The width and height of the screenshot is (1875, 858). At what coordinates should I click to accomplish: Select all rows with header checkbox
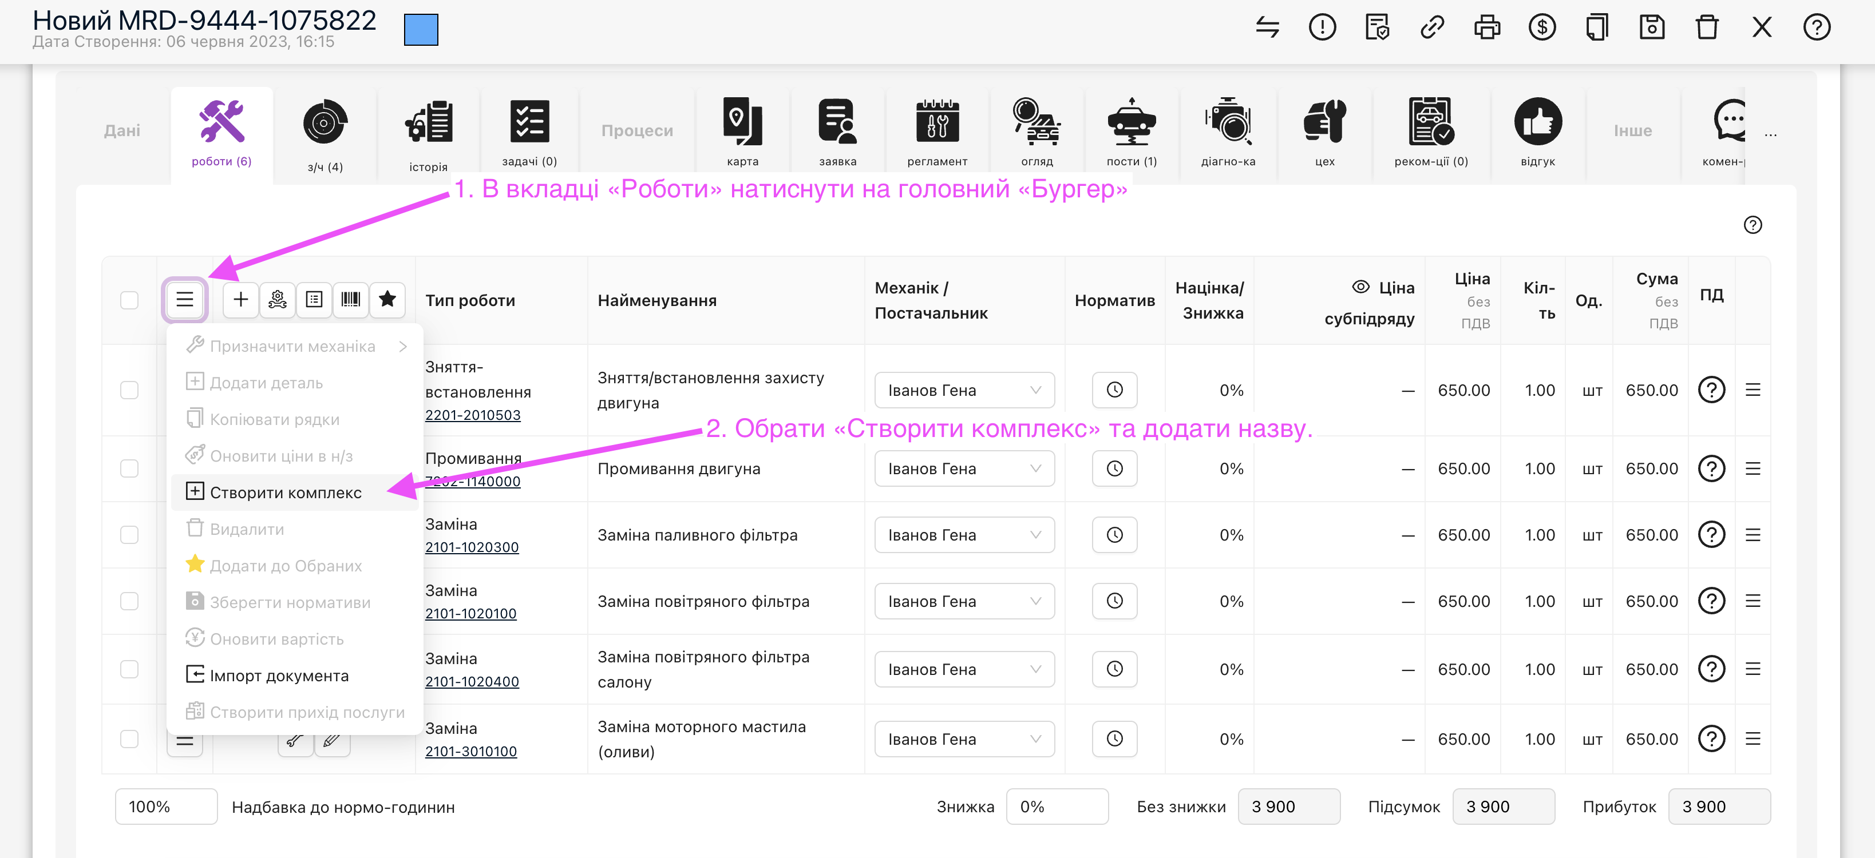click(x=129, y=300)
